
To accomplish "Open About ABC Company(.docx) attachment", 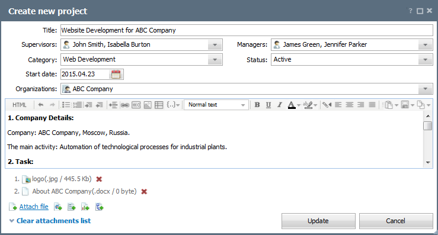I will (x=84, y=191).
